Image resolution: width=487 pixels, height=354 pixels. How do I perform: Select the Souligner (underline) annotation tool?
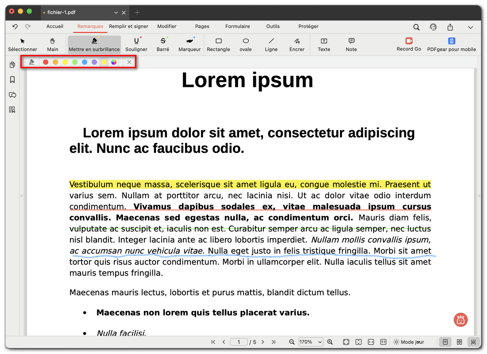(x=136, y=45)
